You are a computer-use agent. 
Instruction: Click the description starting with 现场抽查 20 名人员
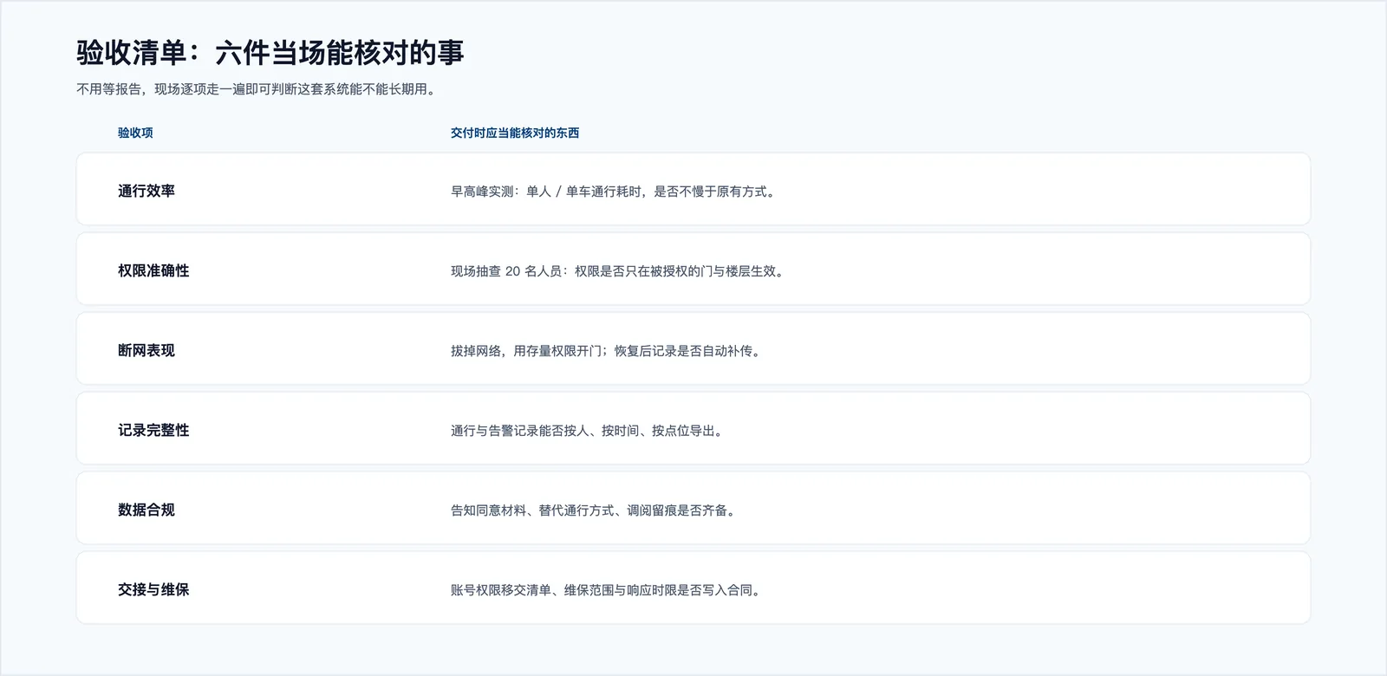point(619,271)
